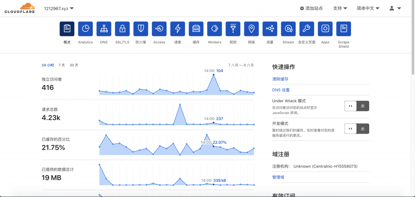This screenshot has height=197, width=415.
Task: Switch the chart range to 7 天
Action: pyautogui.click(x=62, y=65)
